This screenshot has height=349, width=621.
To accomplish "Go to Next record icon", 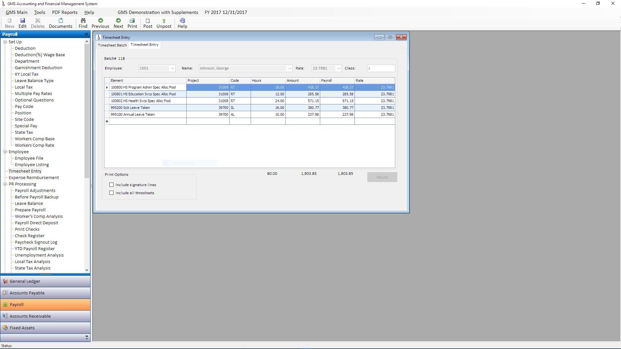I will pos(118,23).
